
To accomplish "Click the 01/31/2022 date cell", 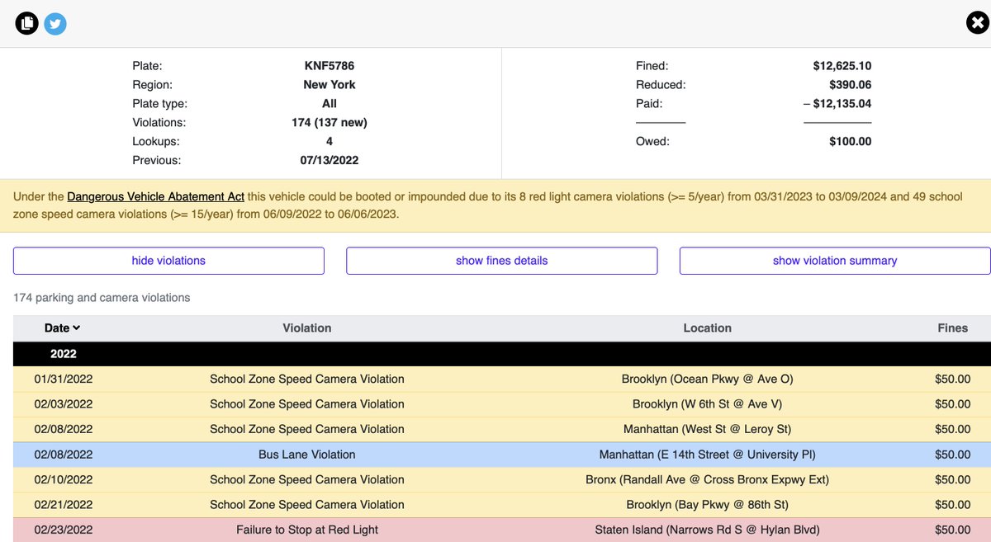I will (x=64, y=379).
